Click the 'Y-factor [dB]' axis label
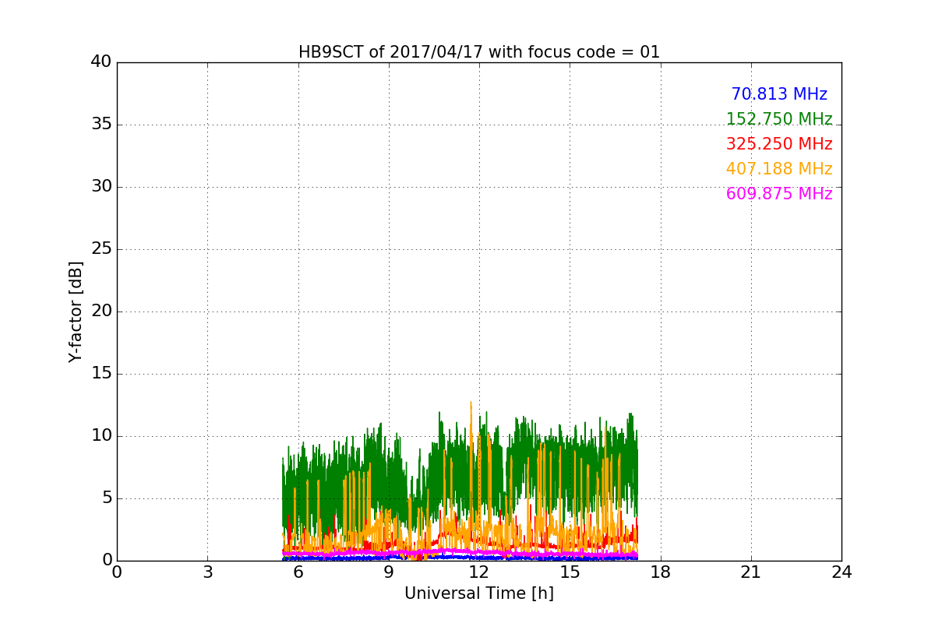This screenshot has height=623, width=935. click(76, 311)
